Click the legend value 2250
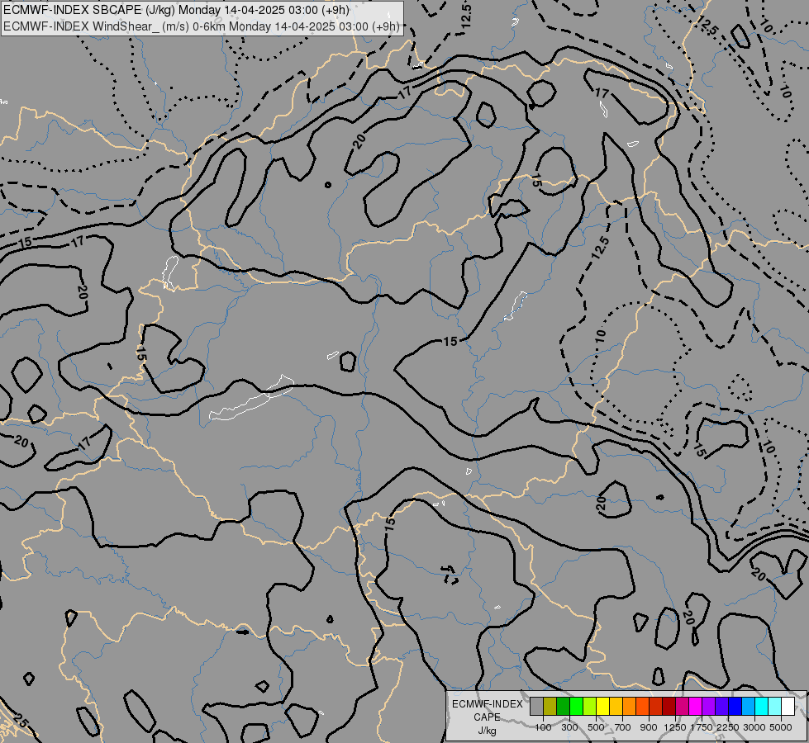 pyautogui.click(x=728, y=727)
